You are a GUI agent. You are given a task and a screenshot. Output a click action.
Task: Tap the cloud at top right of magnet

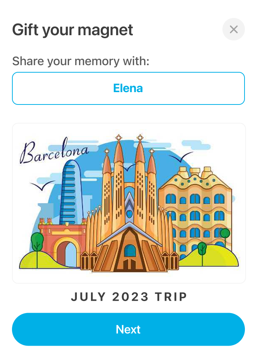196,145
